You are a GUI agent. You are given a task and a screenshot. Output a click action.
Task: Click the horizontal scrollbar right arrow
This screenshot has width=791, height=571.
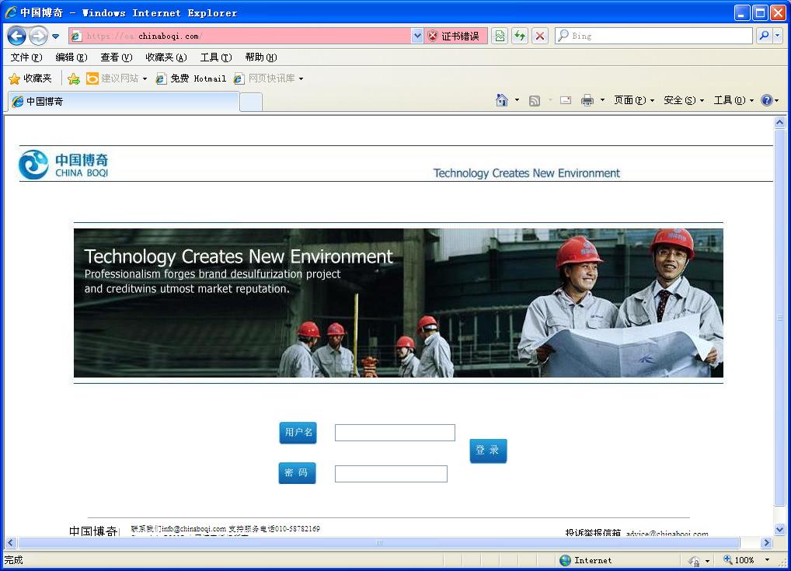tap(767, 543)
